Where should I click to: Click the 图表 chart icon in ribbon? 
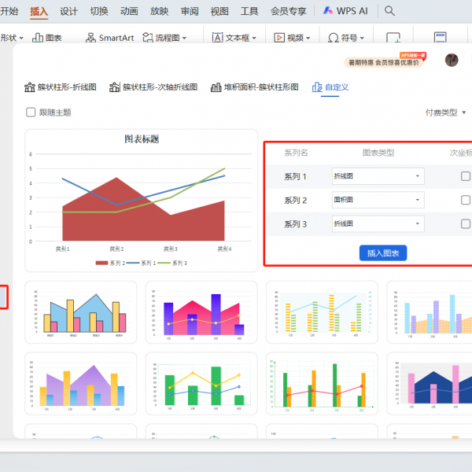46,38
